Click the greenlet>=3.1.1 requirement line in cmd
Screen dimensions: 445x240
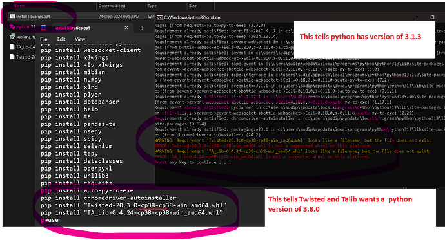[300, 86]
